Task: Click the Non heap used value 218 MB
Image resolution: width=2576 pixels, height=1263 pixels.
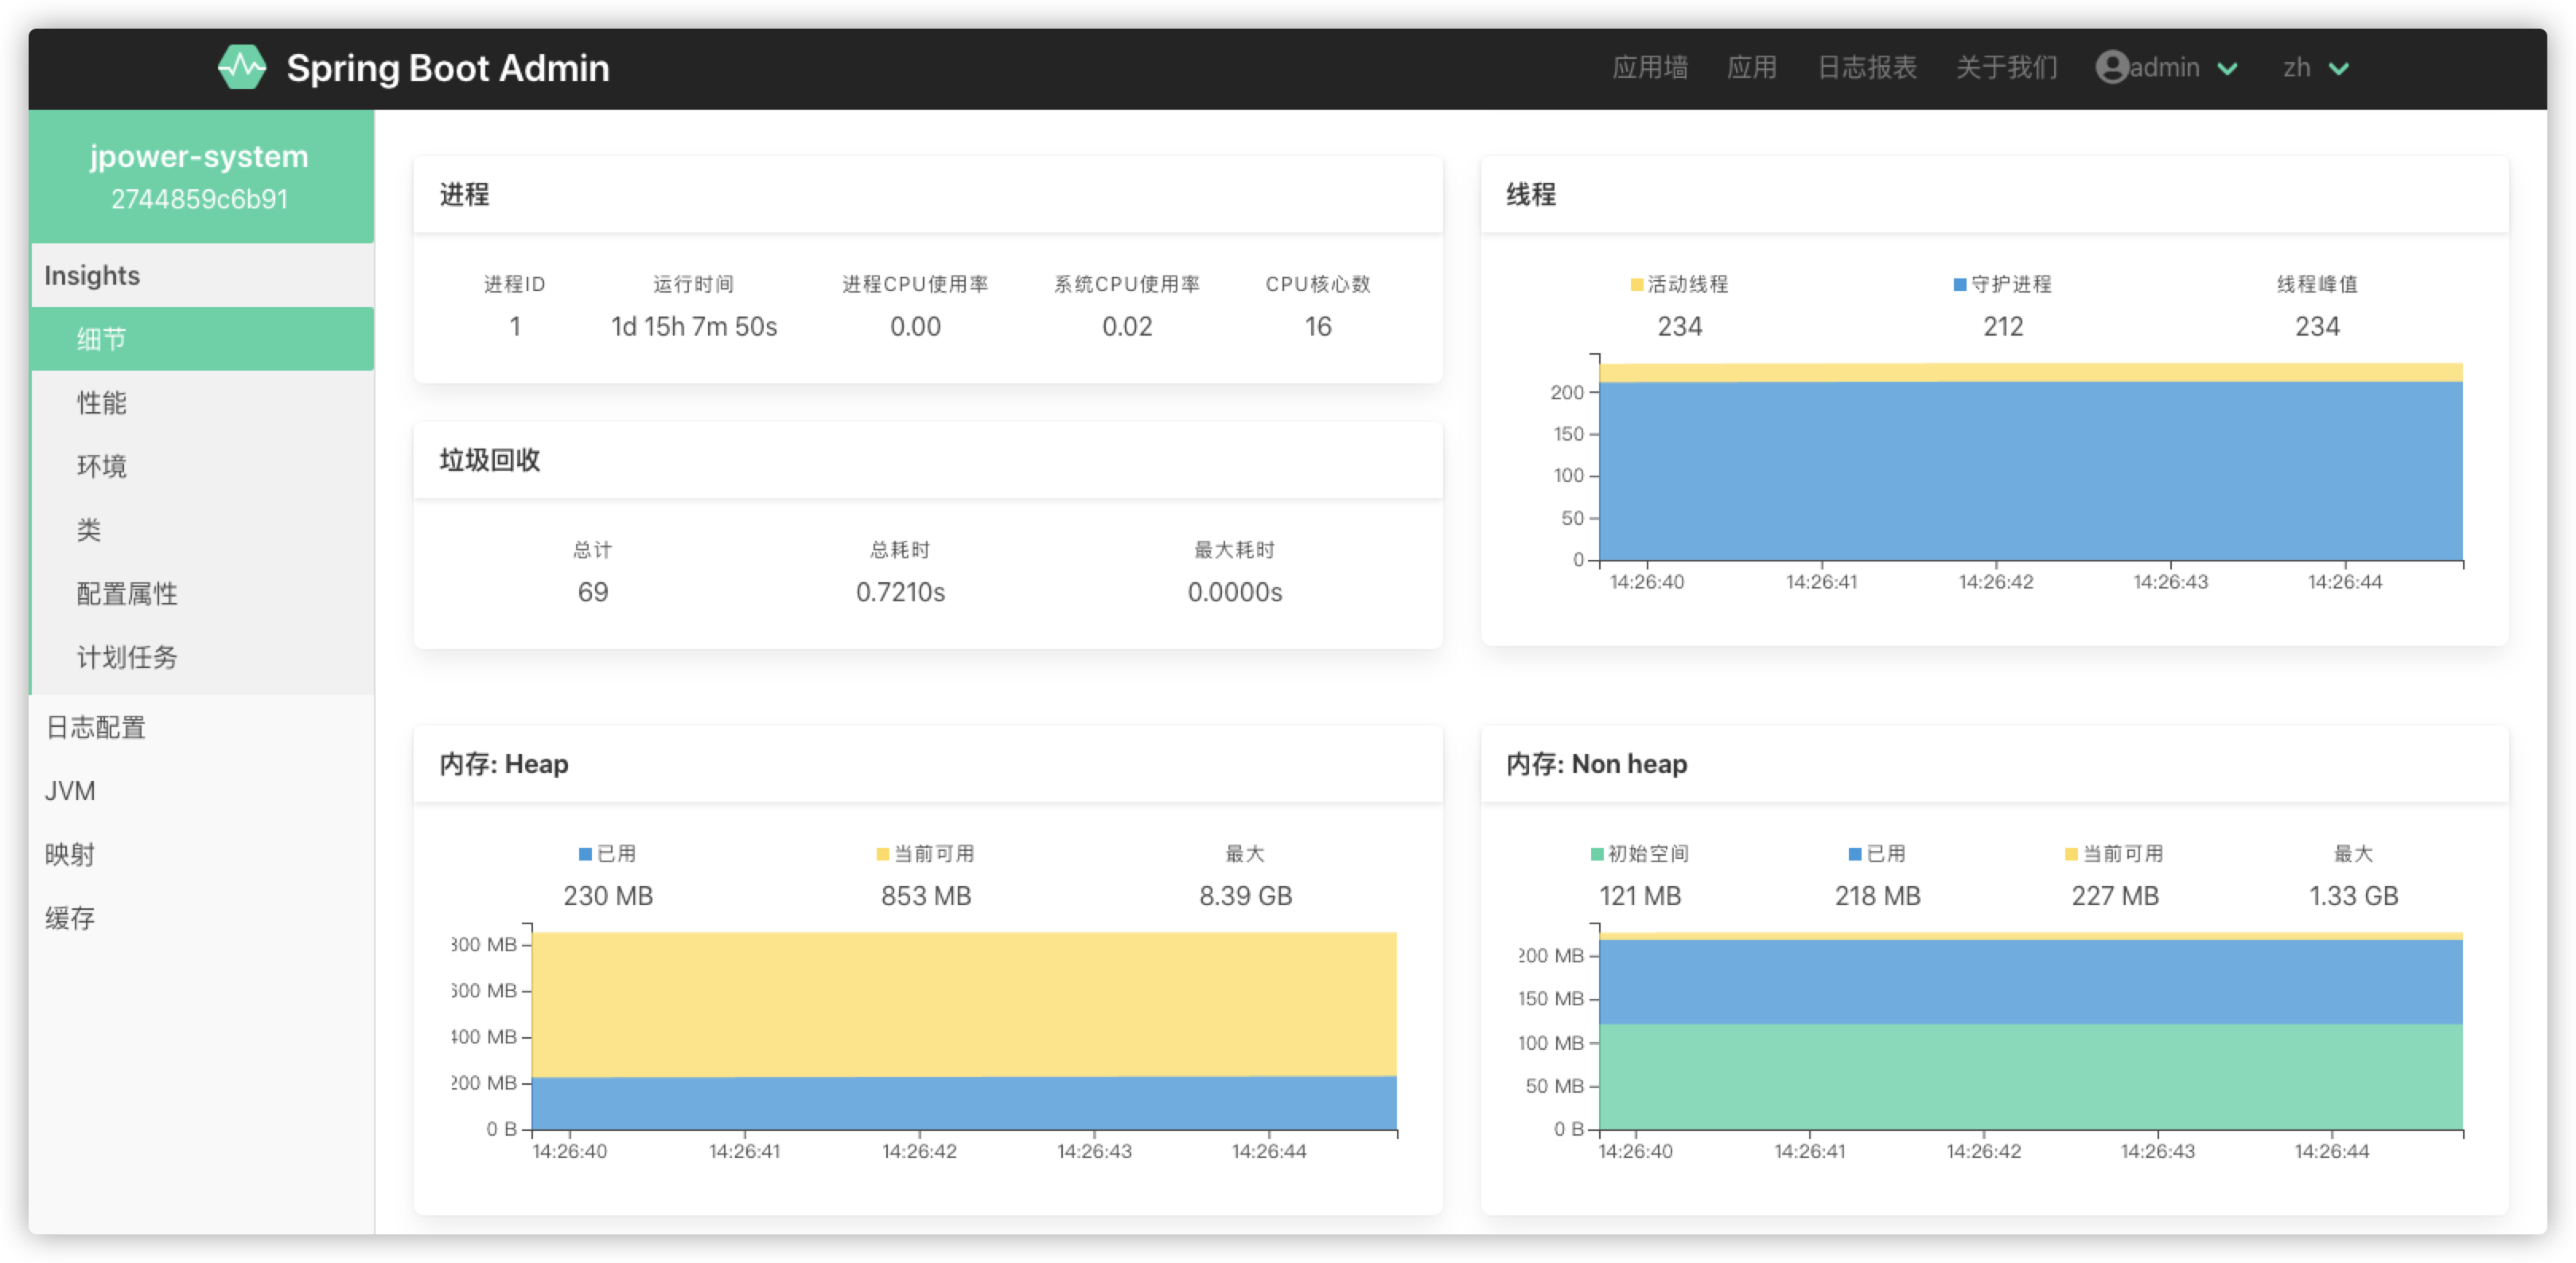Action: 1877,896
